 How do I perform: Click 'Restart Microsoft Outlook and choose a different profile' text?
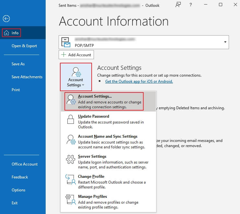tap(112, 185)
